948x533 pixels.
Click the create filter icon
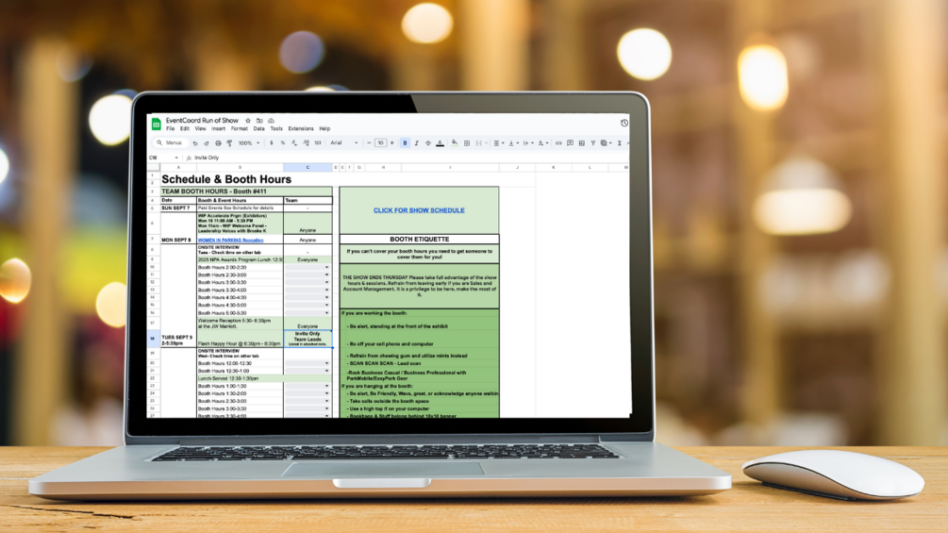point(593,143)
